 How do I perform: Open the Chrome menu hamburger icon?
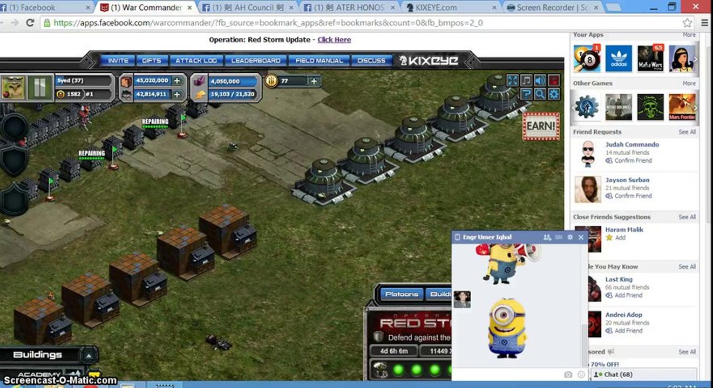click(x=704, y=23)
